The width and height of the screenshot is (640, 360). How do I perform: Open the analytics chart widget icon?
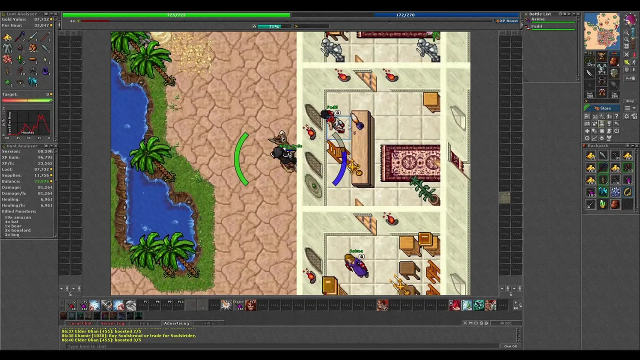(x=594, y=138)
